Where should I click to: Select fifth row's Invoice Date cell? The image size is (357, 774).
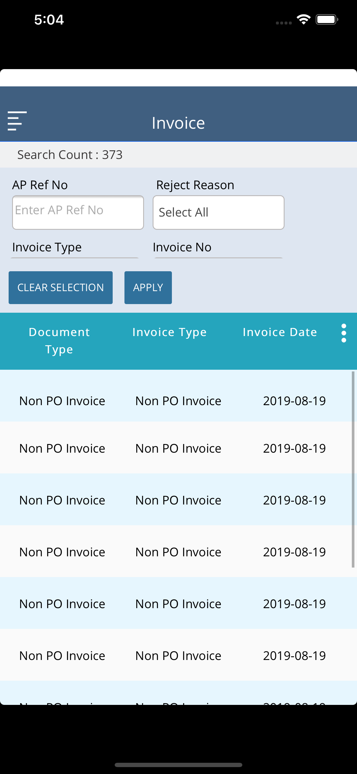pyautogui.click(x=294, y=604)
